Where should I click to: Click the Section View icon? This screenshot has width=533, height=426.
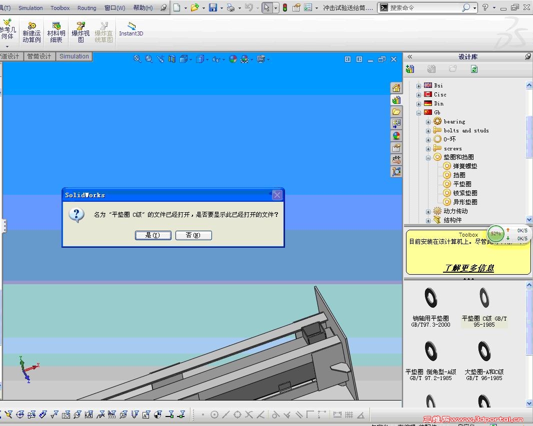click(172, 59)
